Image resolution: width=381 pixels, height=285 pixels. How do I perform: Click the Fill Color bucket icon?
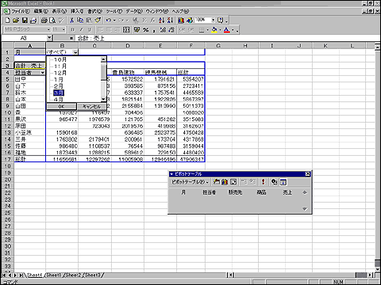tap(214, 30)
